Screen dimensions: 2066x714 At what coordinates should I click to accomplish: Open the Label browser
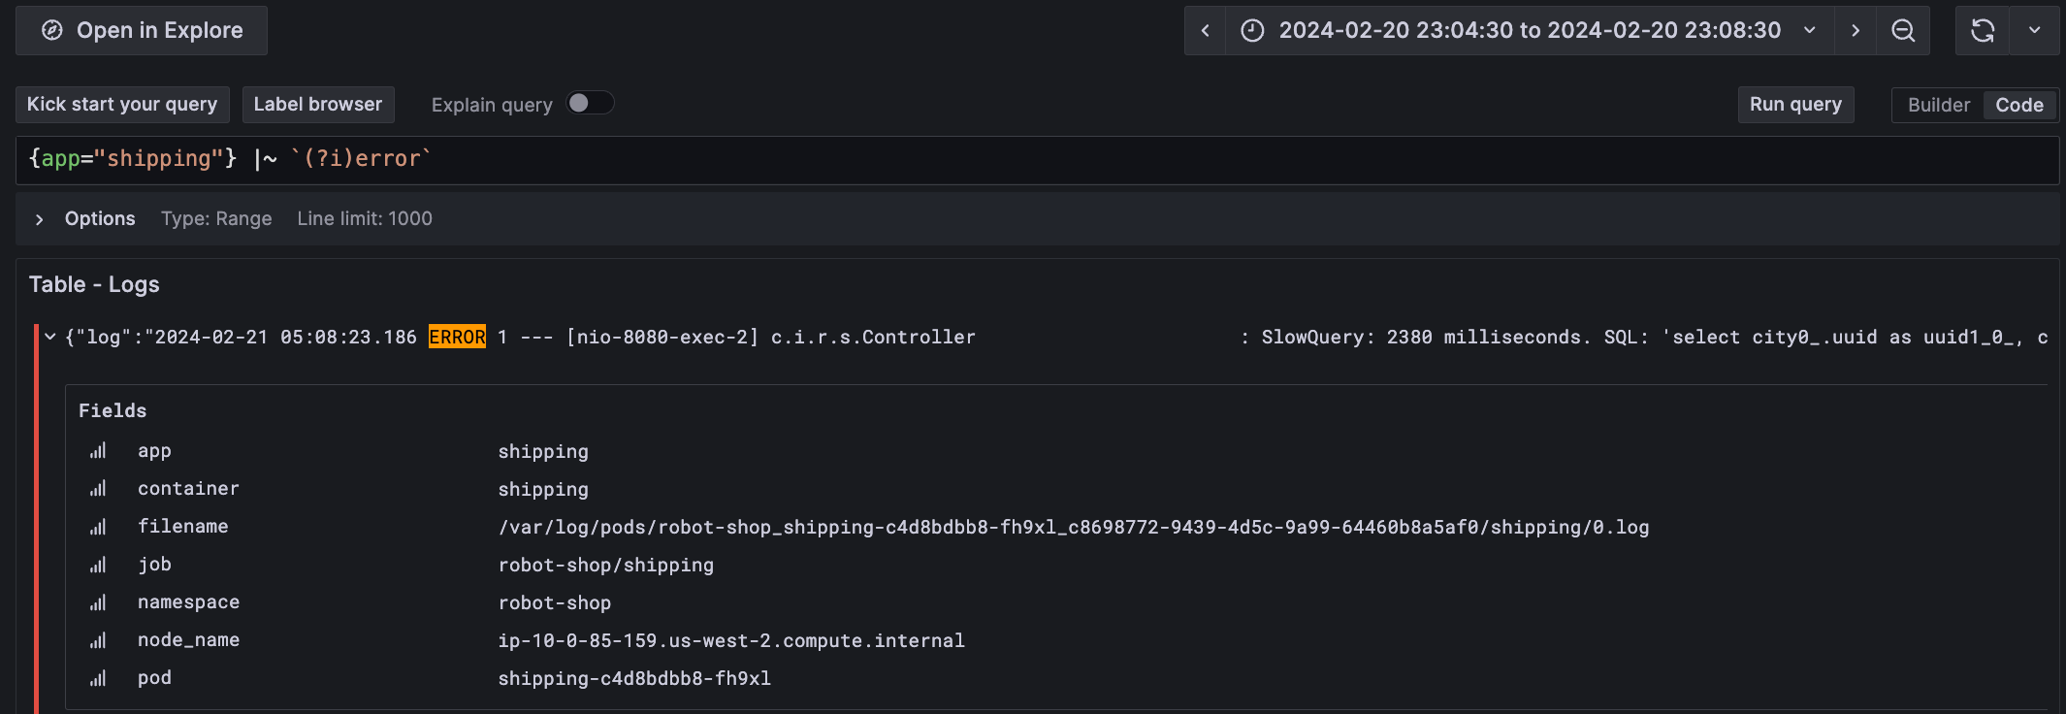[x=318, y=105]
